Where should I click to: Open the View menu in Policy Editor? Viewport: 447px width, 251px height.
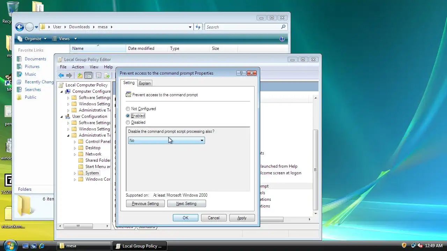[94, 67]
